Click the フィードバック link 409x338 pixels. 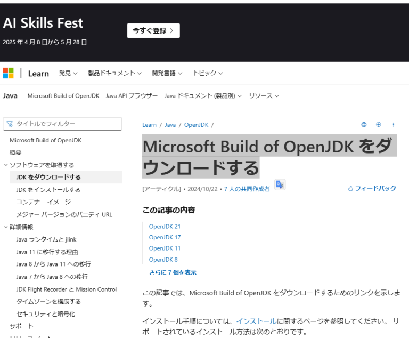(x=375, y=188)
